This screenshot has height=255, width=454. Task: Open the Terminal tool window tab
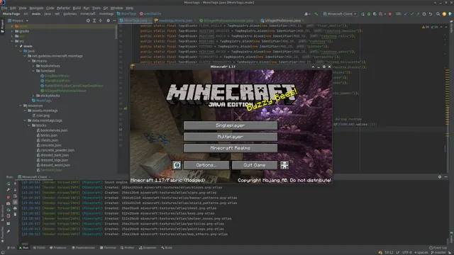108,248
